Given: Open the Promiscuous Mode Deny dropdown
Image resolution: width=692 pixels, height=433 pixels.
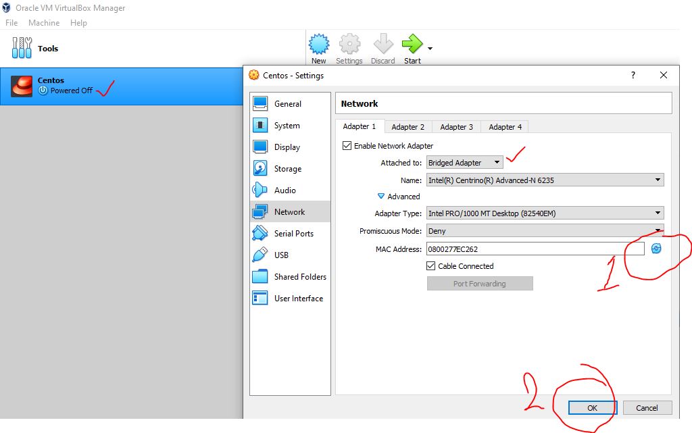Looking at the screenshot, I should click(x=545, y=231).
